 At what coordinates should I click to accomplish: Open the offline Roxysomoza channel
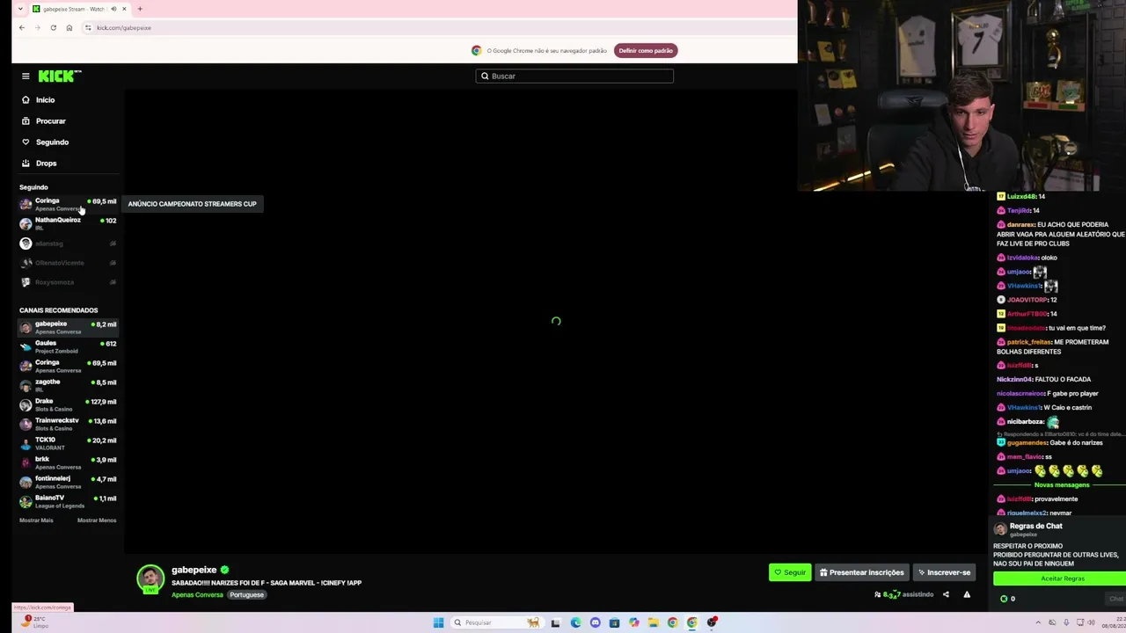point(68,282)
